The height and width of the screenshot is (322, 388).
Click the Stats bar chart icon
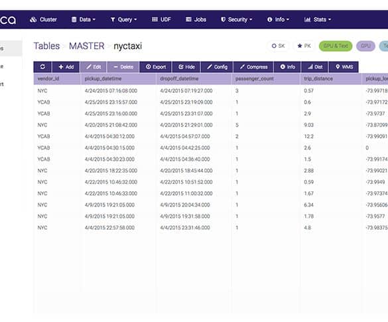click(x=307, y=19)
